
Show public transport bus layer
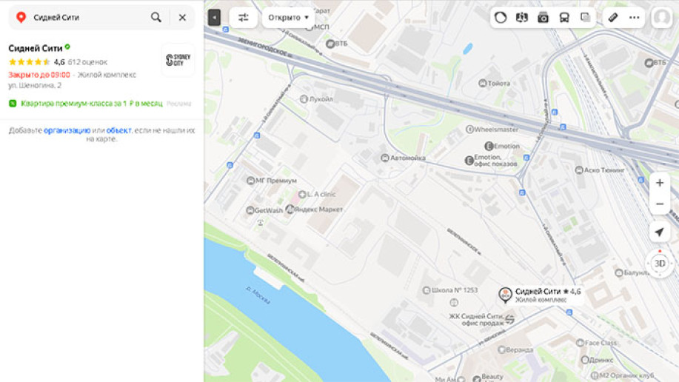click(x=564, y=18)
